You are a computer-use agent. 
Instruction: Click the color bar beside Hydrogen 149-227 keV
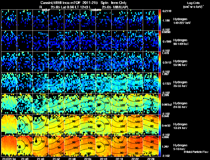(x=160, y=20)
